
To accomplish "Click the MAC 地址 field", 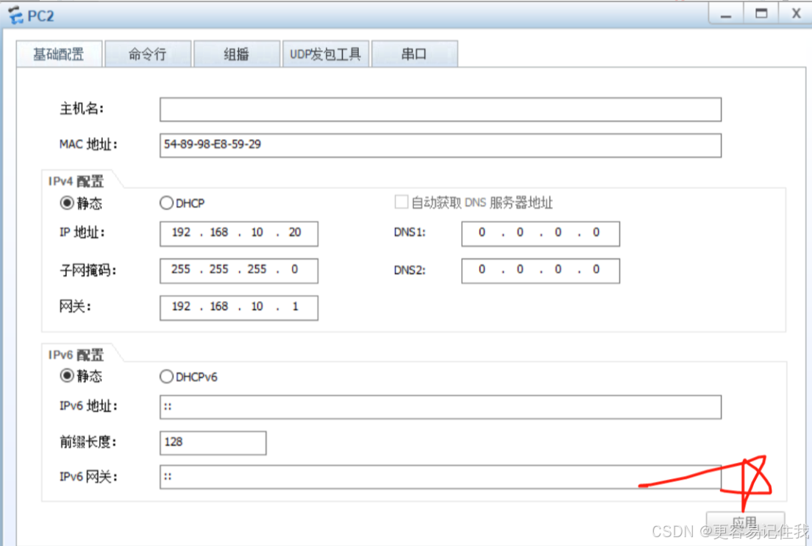I will pyautogui.click(x=440, y=145).
